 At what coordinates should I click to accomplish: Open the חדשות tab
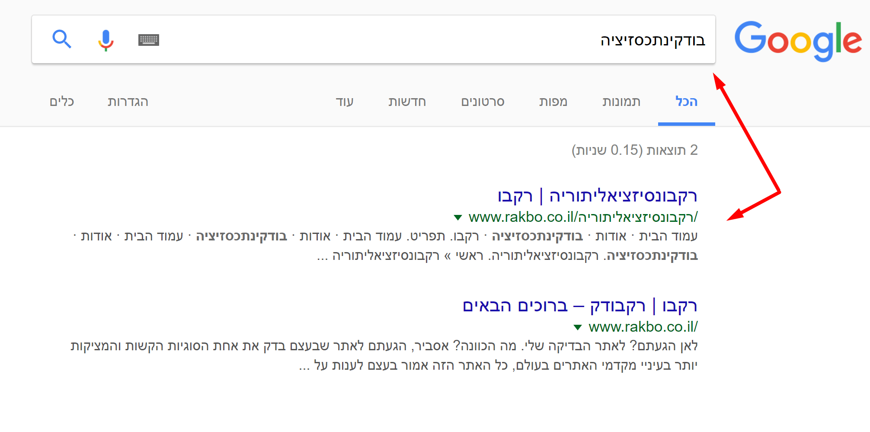407,102
